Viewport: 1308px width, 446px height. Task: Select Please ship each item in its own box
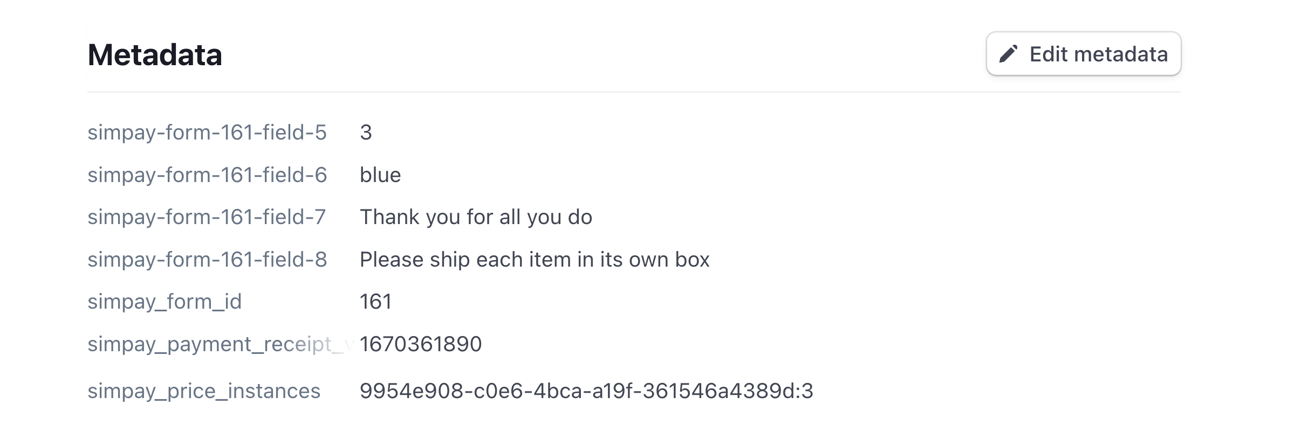pyautogui.click(x=536, y=259)
